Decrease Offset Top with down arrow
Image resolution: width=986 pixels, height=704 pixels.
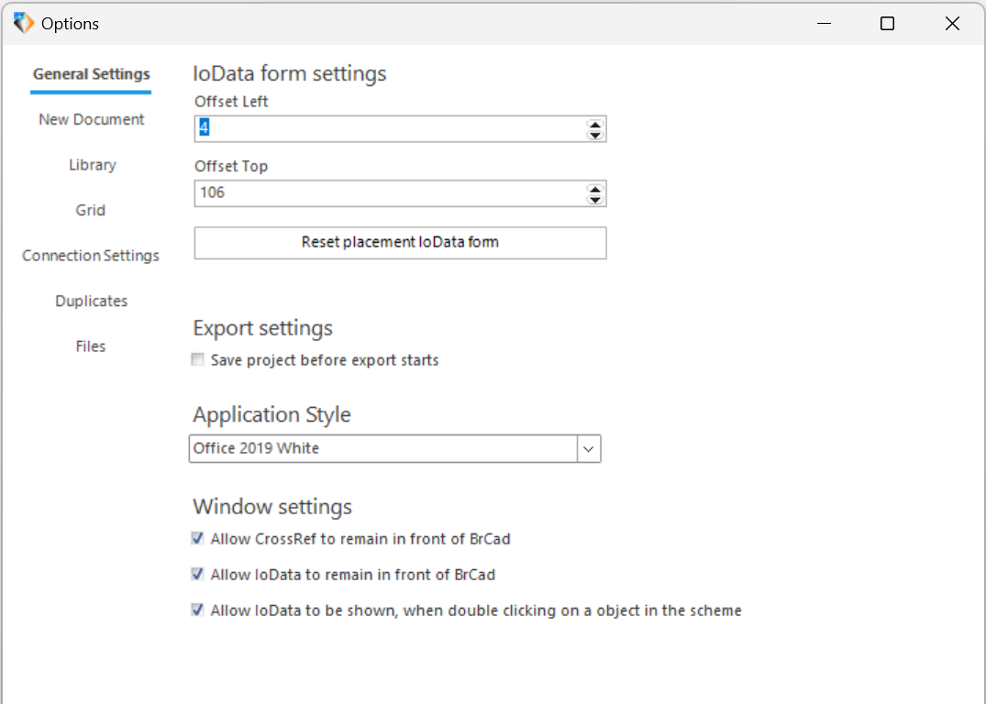point(595,199)
